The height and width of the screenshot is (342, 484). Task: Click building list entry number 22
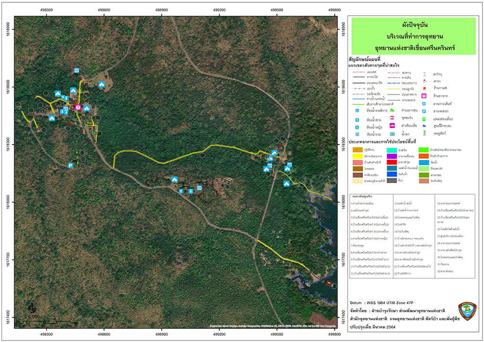click(403, 274)
